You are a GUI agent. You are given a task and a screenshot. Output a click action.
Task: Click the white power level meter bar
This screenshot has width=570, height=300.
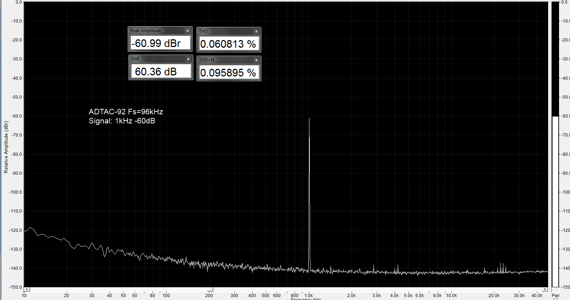pos(555,202)
